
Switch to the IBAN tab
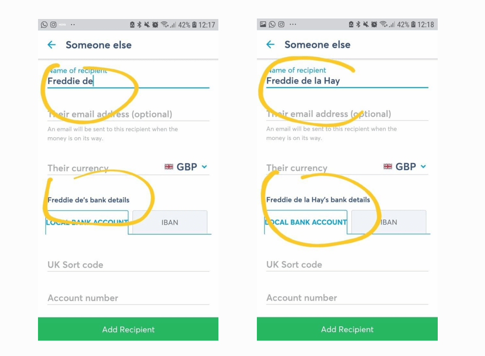170,222
